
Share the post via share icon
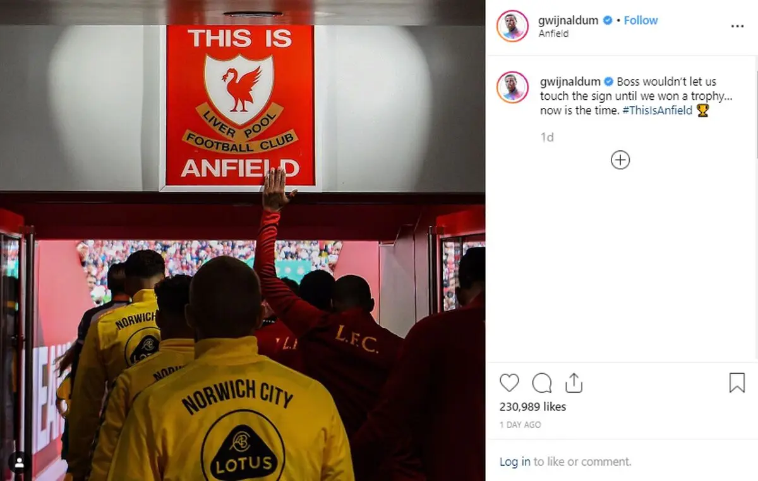(574, 383)
